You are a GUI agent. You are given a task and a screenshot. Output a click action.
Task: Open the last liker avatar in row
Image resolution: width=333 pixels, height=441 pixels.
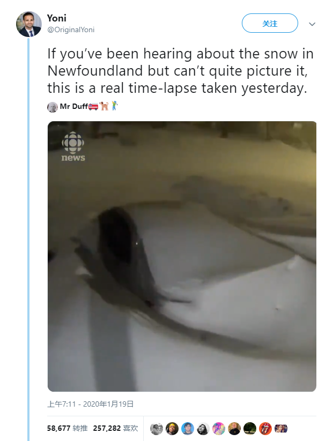pyautogui.click(x=281, y=429)
